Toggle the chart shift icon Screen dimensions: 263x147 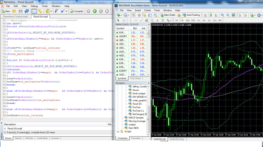point(246,15)
